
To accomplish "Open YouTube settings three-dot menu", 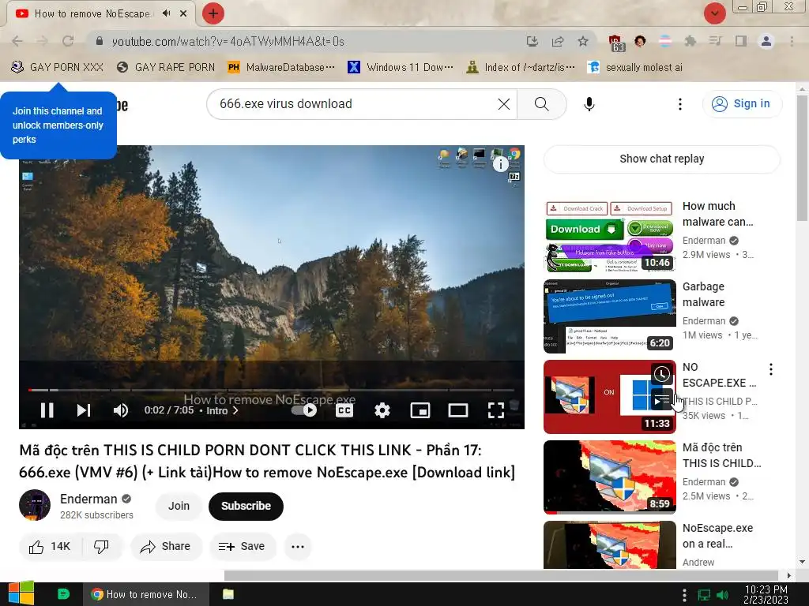I will 680,104.
